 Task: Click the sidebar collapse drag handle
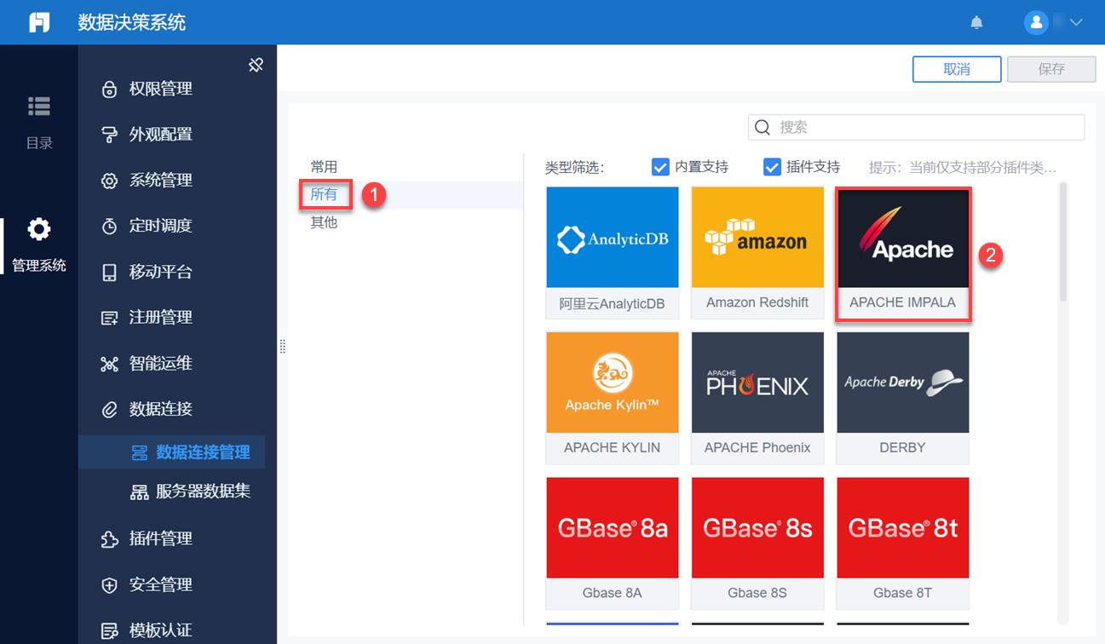(x=282, y=347)
